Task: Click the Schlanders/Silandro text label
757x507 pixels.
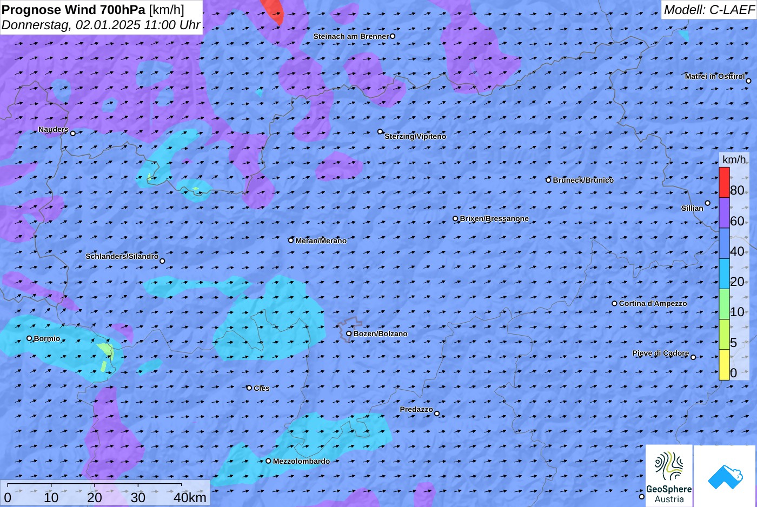Action: (x=122, y=256)
